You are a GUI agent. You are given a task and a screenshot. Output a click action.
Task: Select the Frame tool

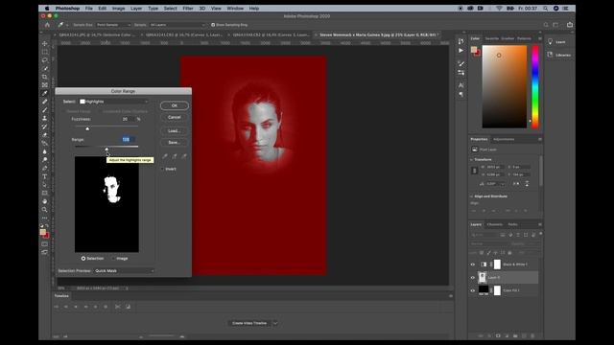click(45, 85)
